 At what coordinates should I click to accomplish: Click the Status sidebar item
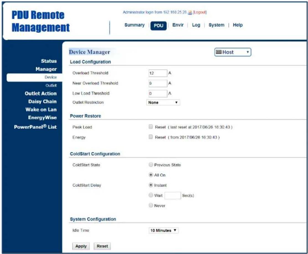49,61
